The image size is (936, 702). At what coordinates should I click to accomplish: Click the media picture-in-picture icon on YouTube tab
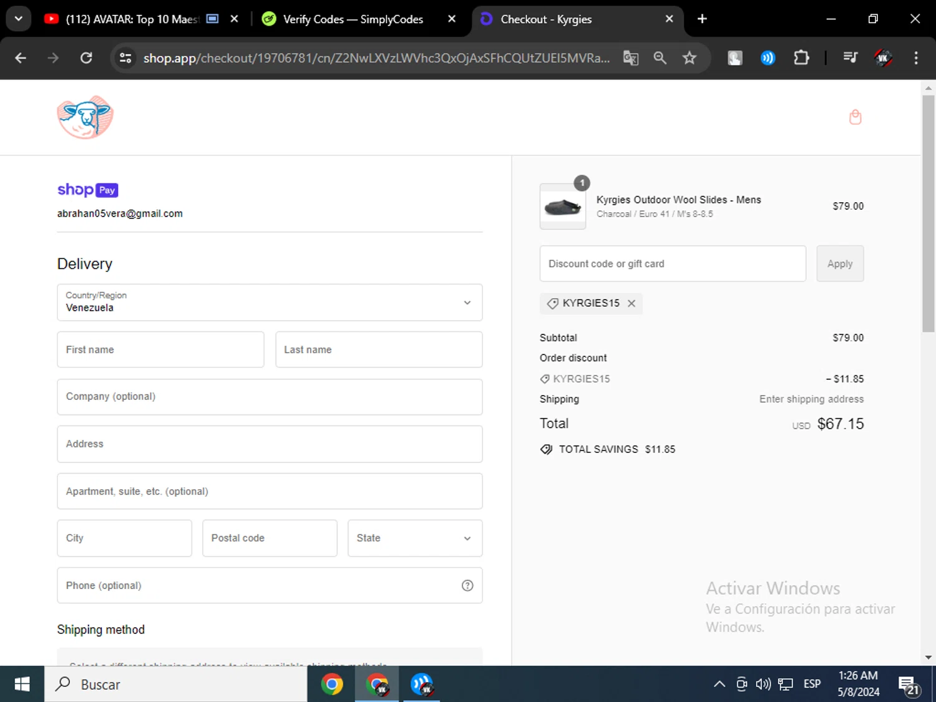[212, 19]
